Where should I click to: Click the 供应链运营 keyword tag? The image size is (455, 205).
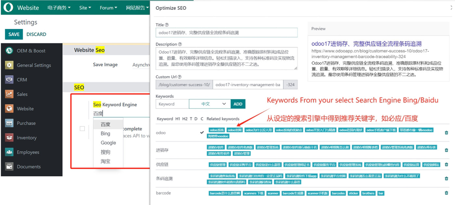pyautogui.click(x=411, y=165)
